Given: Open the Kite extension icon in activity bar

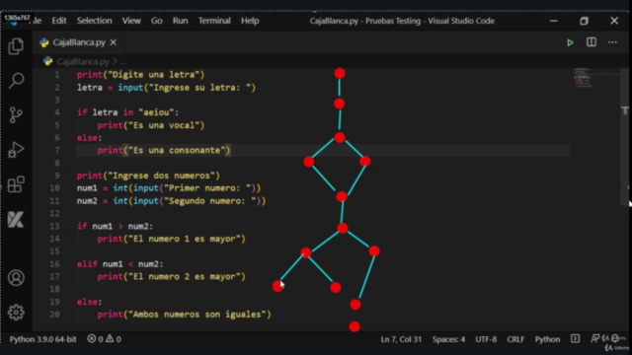Looking at the screenshot, I should (x=16, y=219).
